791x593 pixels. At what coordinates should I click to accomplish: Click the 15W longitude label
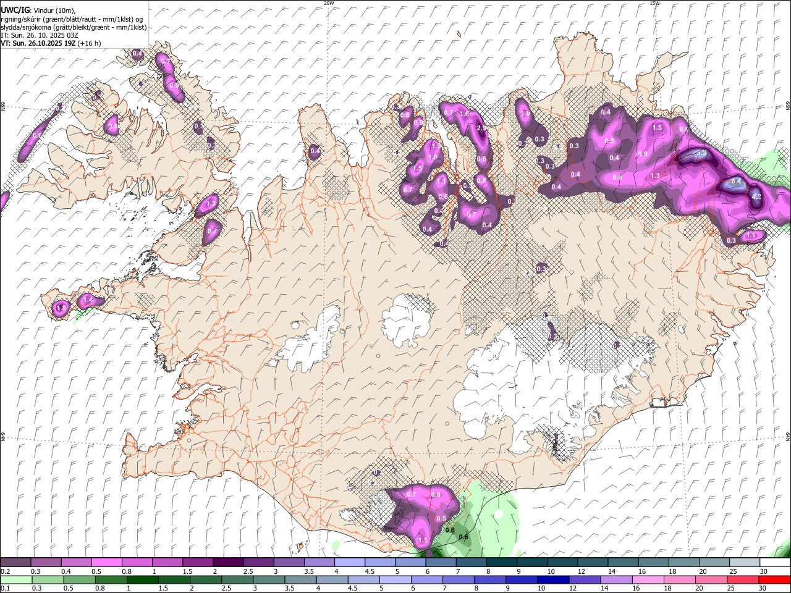(x=654, y=3)
